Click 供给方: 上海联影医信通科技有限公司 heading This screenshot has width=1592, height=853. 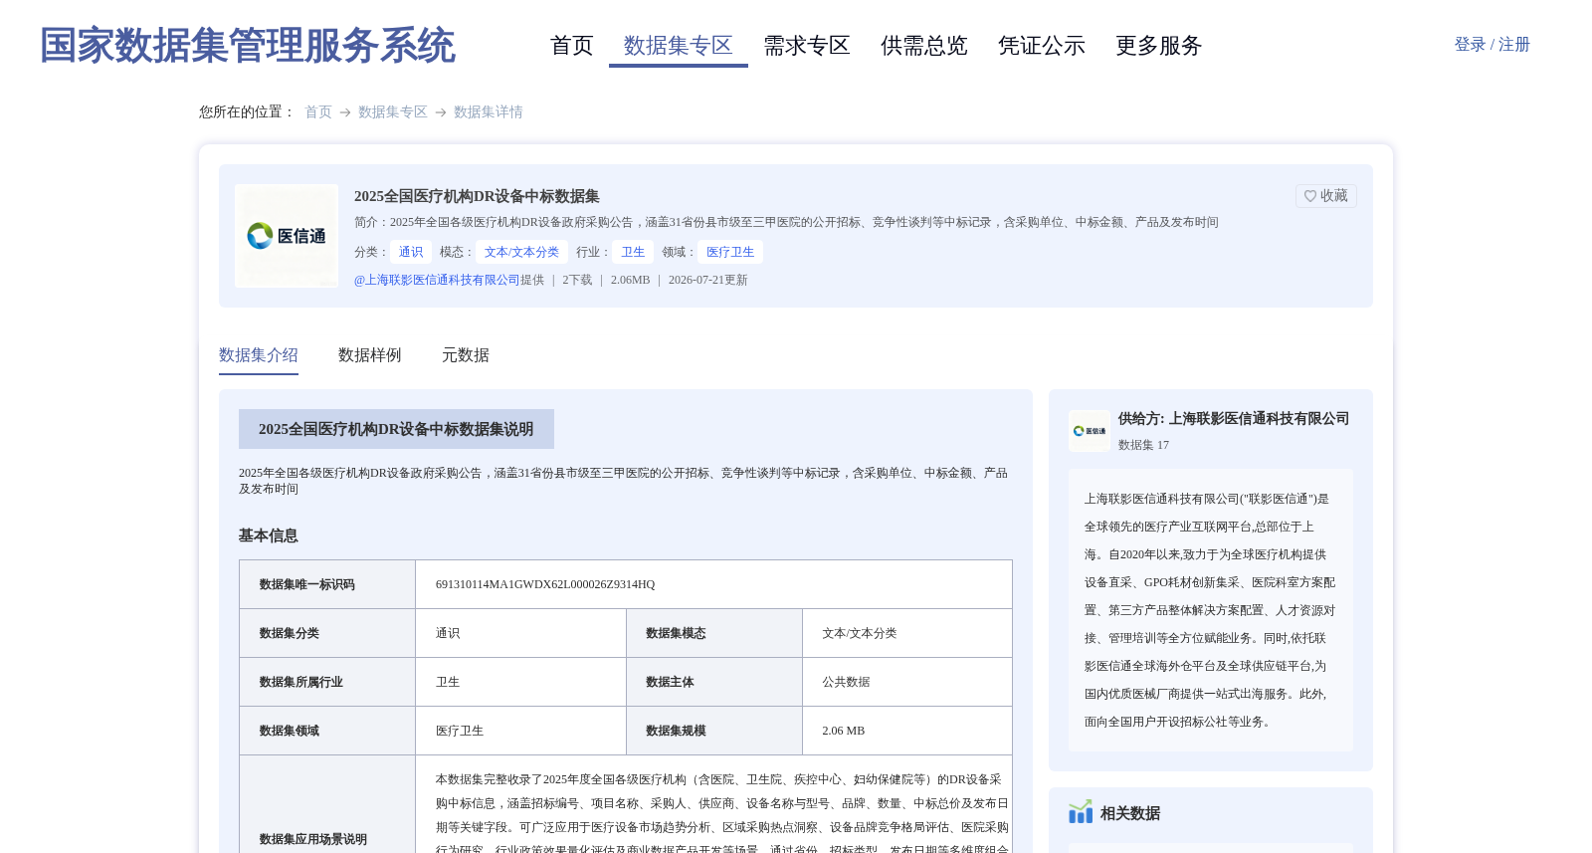tap(1234, 419)
